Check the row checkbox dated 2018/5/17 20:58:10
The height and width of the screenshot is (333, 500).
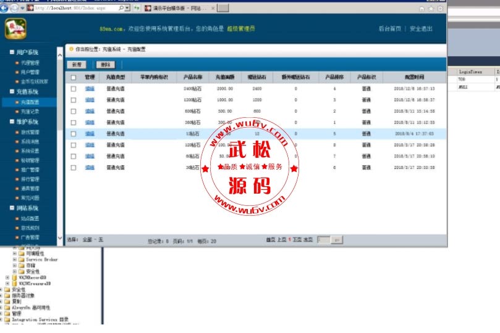pyautogui.click(x=74, y=157)
